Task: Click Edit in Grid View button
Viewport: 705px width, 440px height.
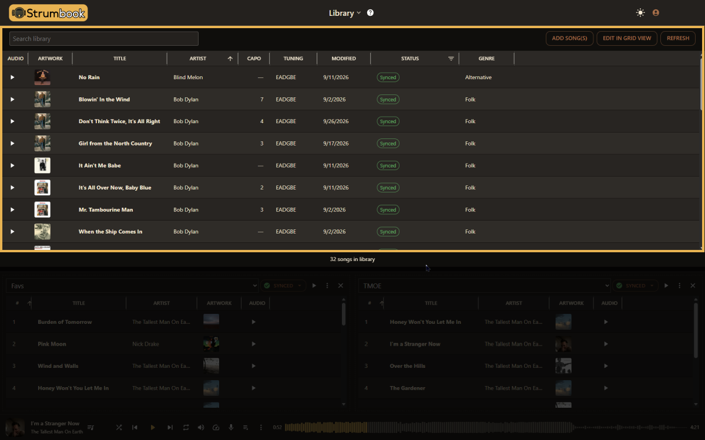Action: pyautogui.click(x=627, y=38)
